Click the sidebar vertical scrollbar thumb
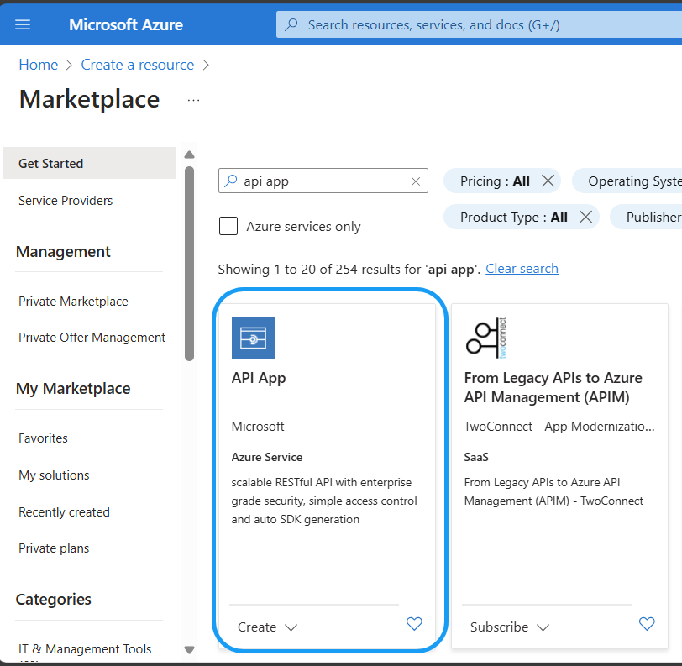682x666 pixels. (x=189, y=264)
